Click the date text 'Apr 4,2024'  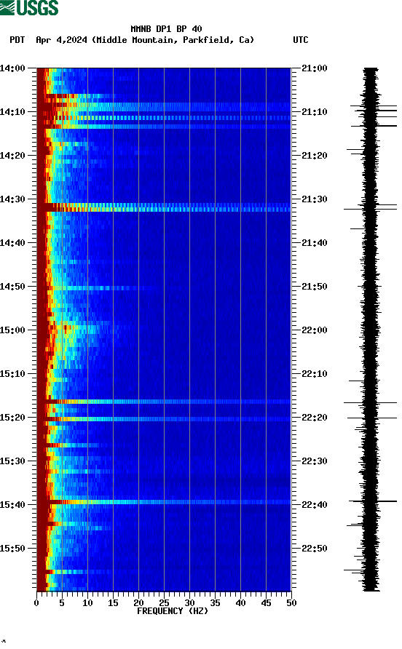(x=61, y=40)
